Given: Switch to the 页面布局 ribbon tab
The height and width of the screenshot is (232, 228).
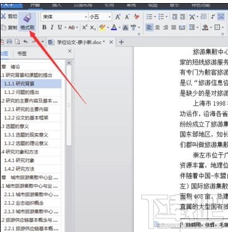Looking at the screenshot, I should [83, 6].
